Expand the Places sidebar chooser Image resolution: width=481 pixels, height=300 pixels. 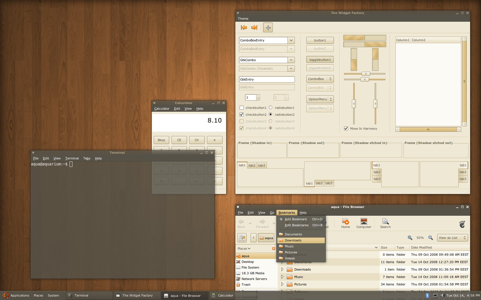[x=244, y=249]
